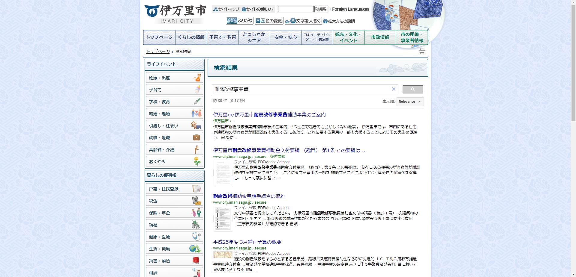Switch to the 観光・文化・イベント tab
The image size is (576, 277).
tap(348, 37)
